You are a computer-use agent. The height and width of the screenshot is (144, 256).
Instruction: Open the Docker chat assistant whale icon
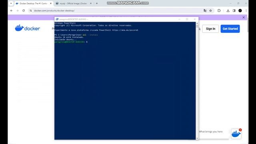click(x=236, y=134)
